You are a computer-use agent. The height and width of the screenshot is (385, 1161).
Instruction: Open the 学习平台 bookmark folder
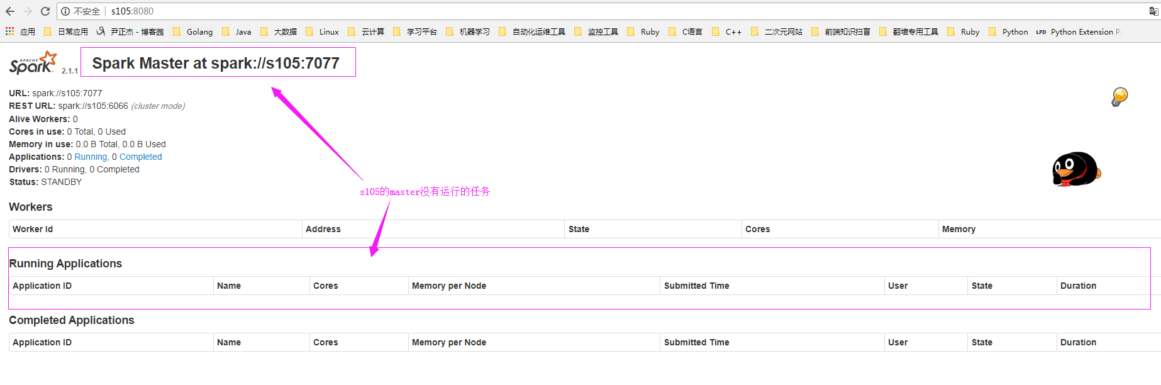(x=415, y=32)
